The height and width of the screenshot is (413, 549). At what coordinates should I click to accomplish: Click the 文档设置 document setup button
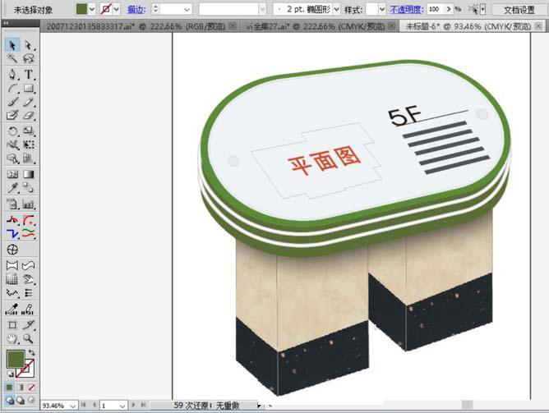click(519, 10)
